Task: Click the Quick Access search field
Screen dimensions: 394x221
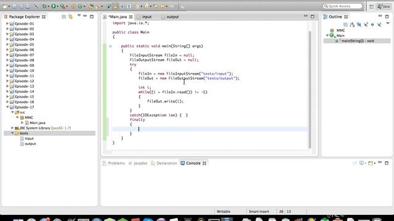Action: coord(343,6)
